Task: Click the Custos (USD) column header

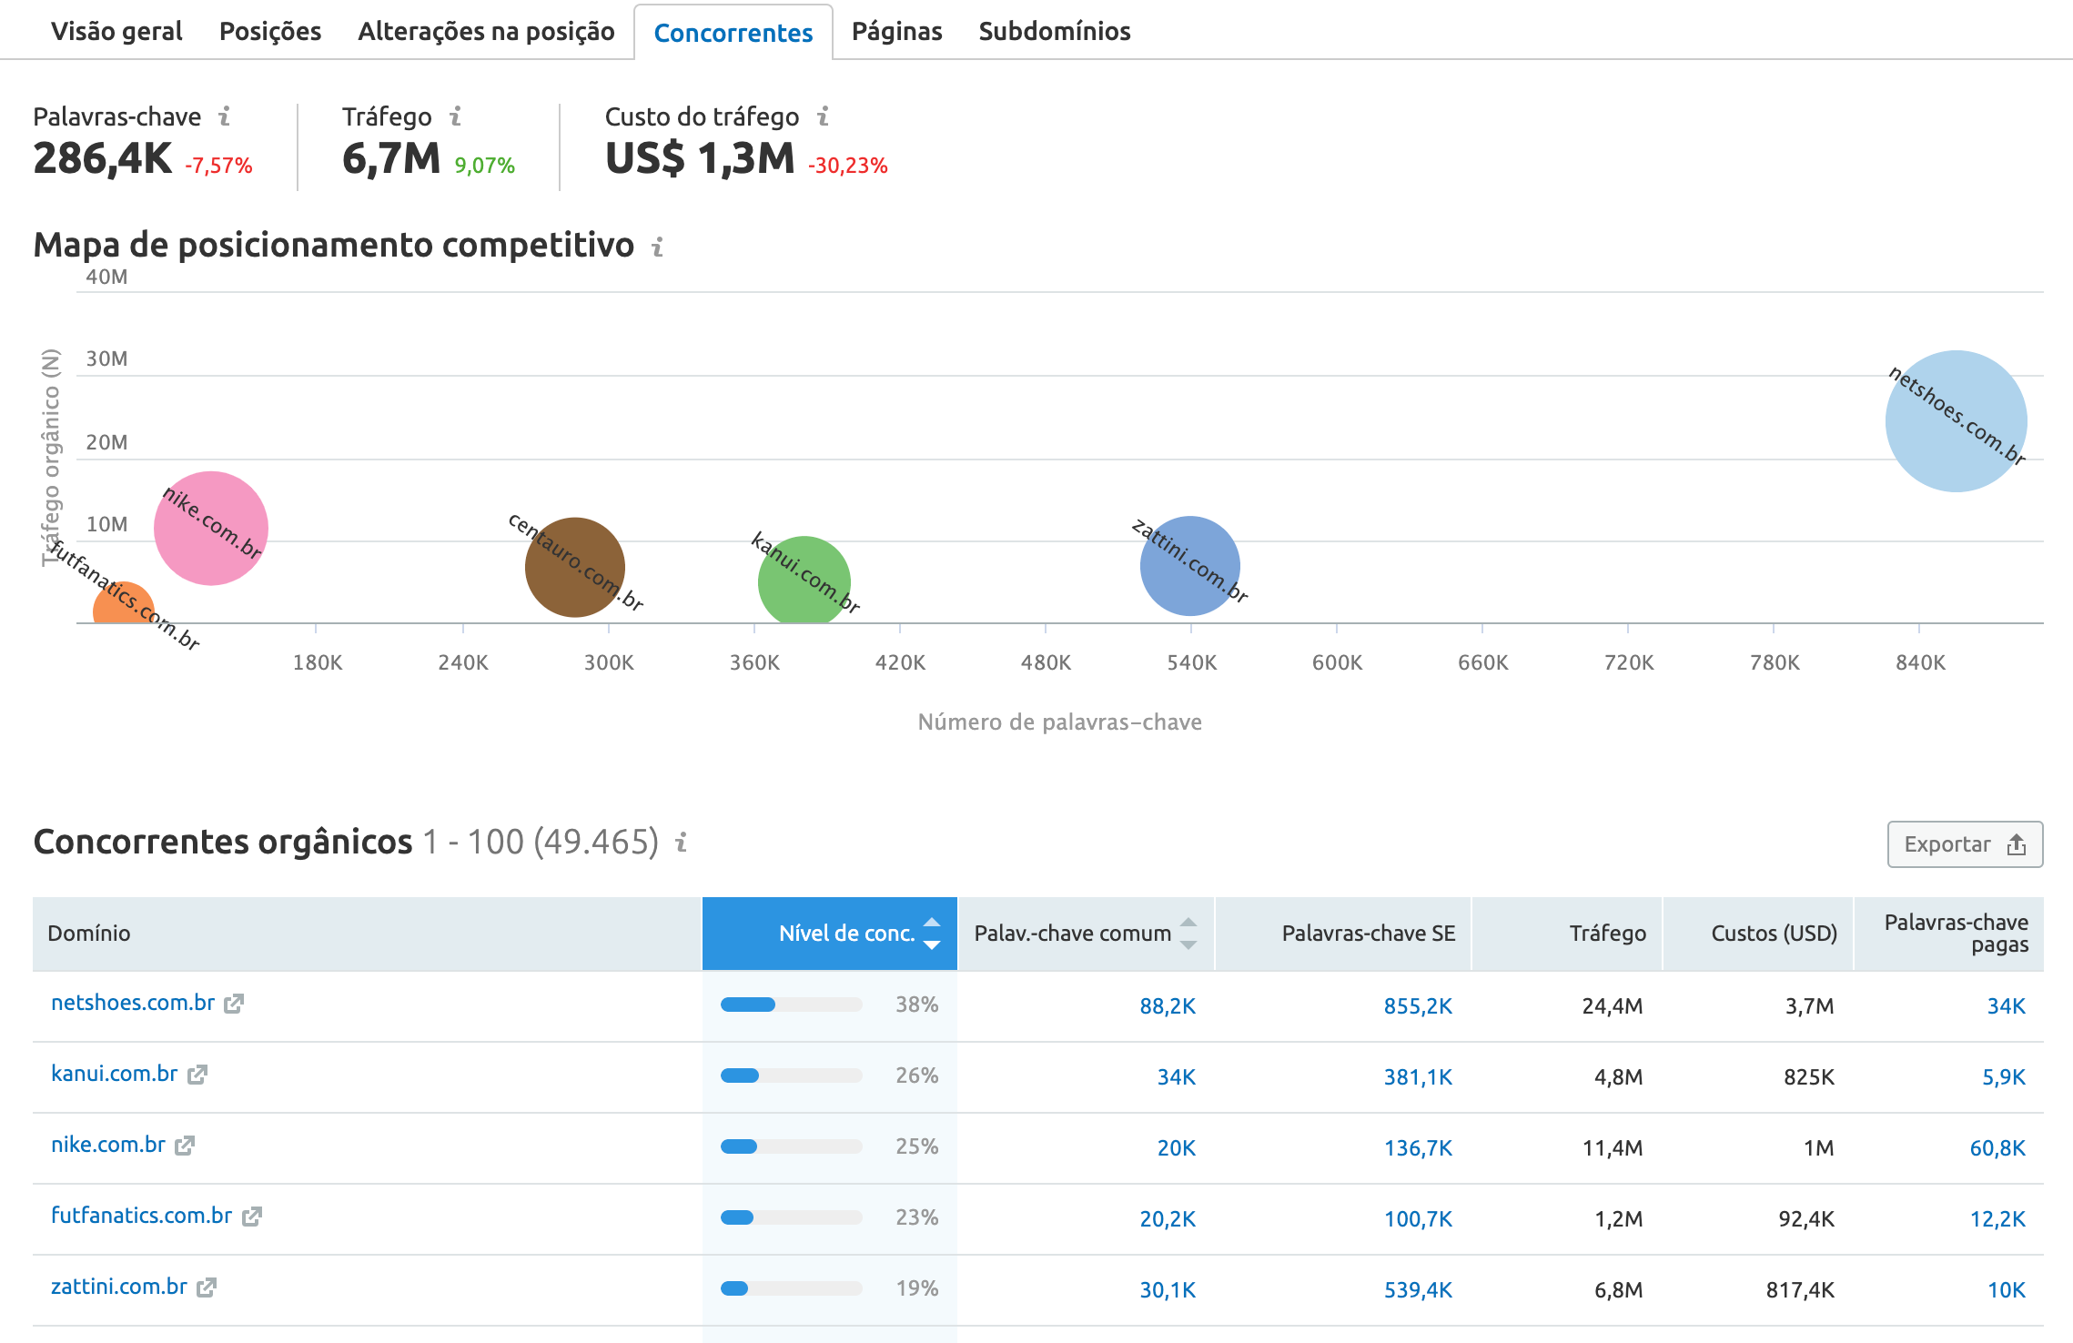Action: pos(1758,934)
